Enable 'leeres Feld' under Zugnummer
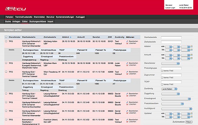This screenshot has width=198, height=125. [162, 78]
